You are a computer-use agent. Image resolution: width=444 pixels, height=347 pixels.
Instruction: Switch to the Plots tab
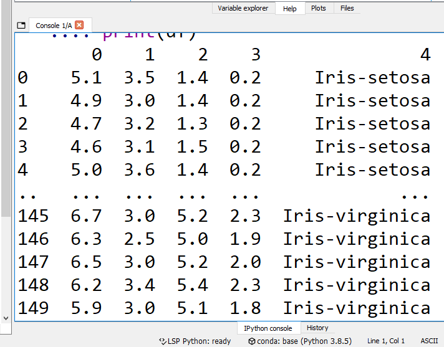318,8
